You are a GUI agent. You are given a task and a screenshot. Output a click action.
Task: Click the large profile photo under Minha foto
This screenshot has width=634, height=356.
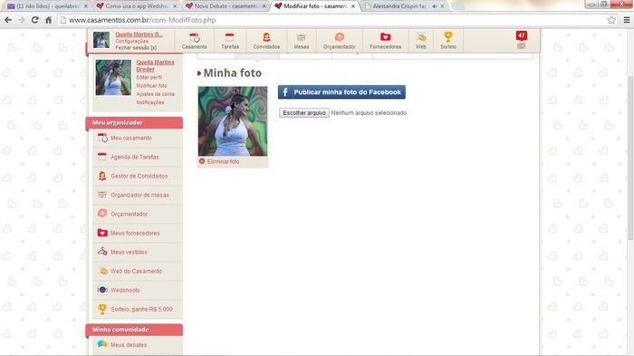pos(233,121)
